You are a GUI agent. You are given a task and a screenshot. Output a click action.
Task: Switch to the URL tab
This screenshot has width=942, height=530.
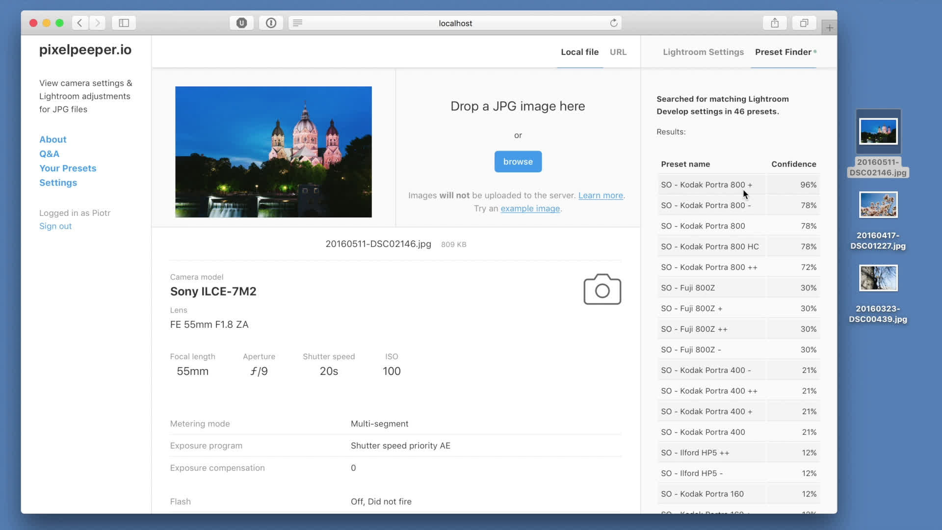618,52
